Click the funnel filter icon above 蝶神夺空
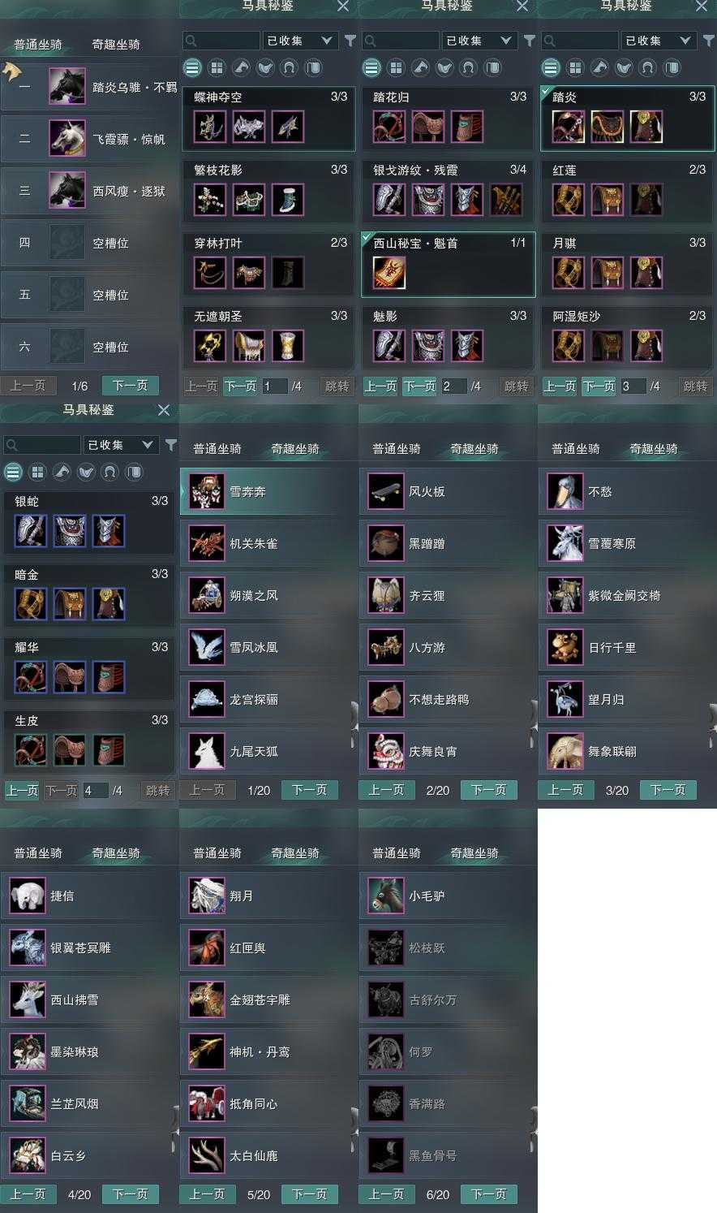717x1213 pixels. point(350,41)
